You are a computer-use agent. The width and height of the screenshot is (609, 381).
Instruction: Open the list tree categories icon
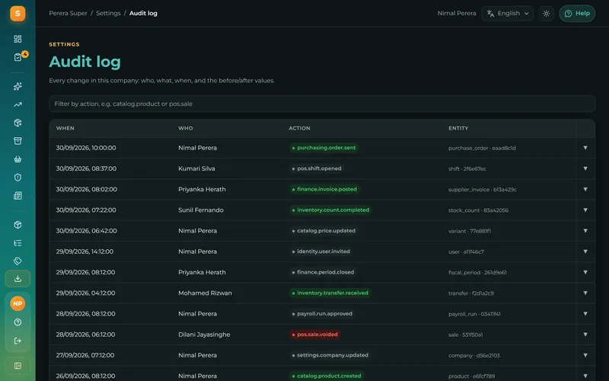(x=18, y=243)
